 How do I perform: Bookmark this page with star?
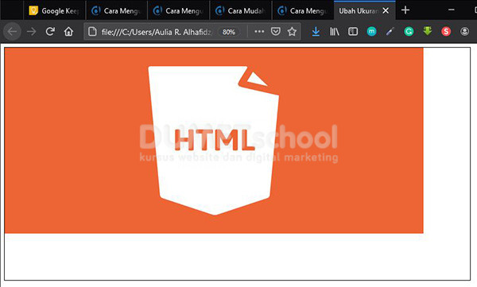point(292,31)
